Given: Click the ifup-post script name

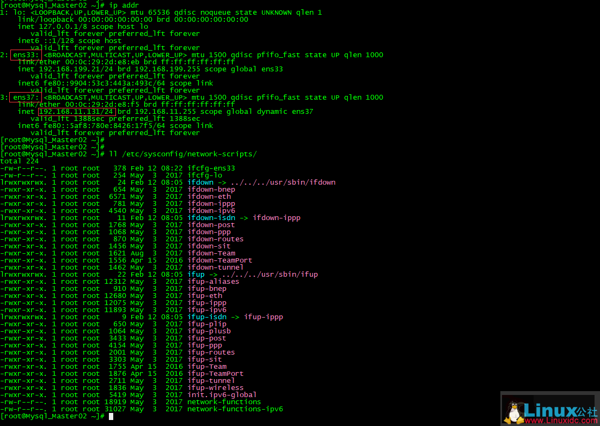Looking at the screenshot, I should [x=207, y=338].
